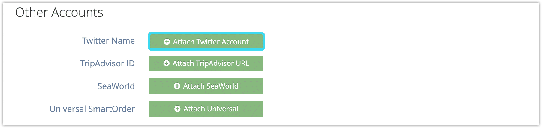Click the TripAdvisor ID field label

point(107,63)
